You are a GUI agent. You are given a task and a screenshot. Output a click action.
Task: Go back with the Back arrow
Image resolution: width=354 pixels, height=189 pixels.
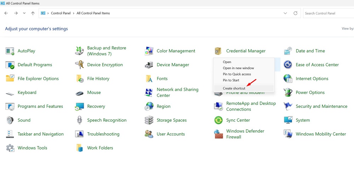point(6,13)
